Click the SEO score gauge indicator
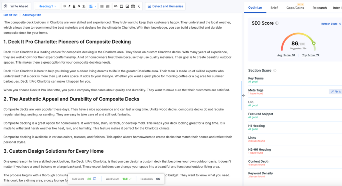 (x=314, y=43)
